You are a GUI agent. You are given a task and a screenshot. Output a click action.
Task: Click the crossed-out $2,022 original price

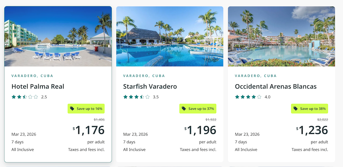pyautogui.click(x=323, y=120)
